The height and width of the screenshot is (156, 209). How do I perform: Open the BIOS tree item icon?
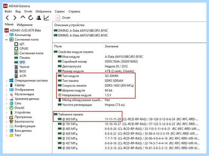(x=16, y=71)
